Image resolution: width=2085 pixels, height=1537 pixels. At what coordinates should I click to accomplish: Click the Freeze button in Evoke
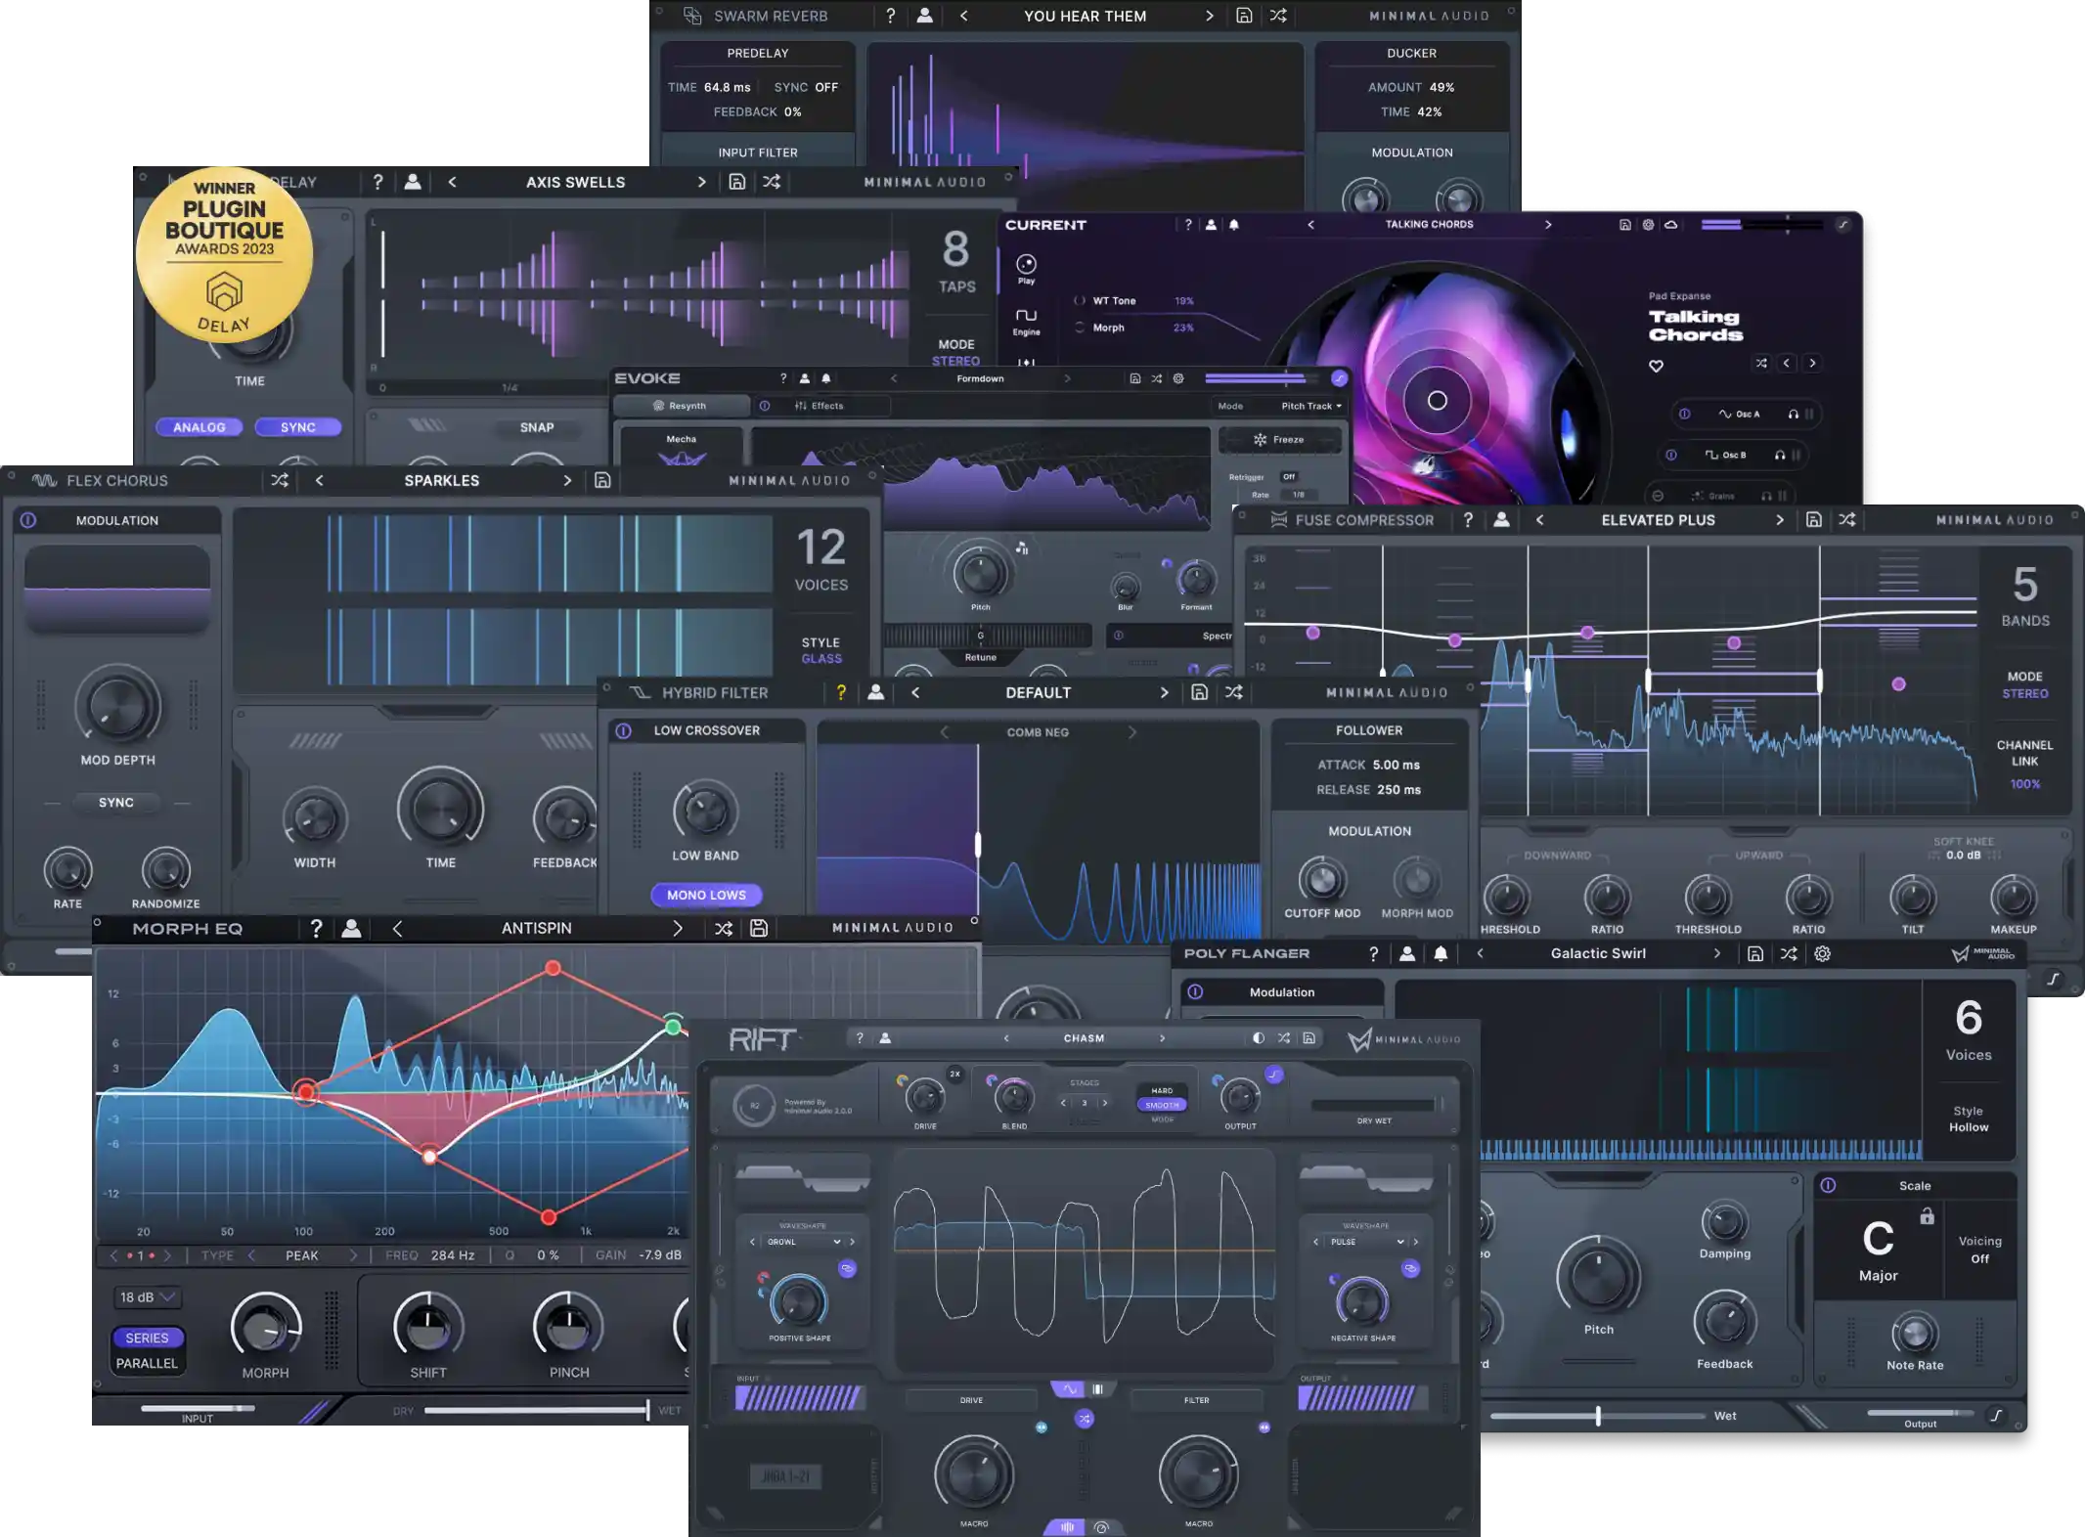click(1279, 440)
